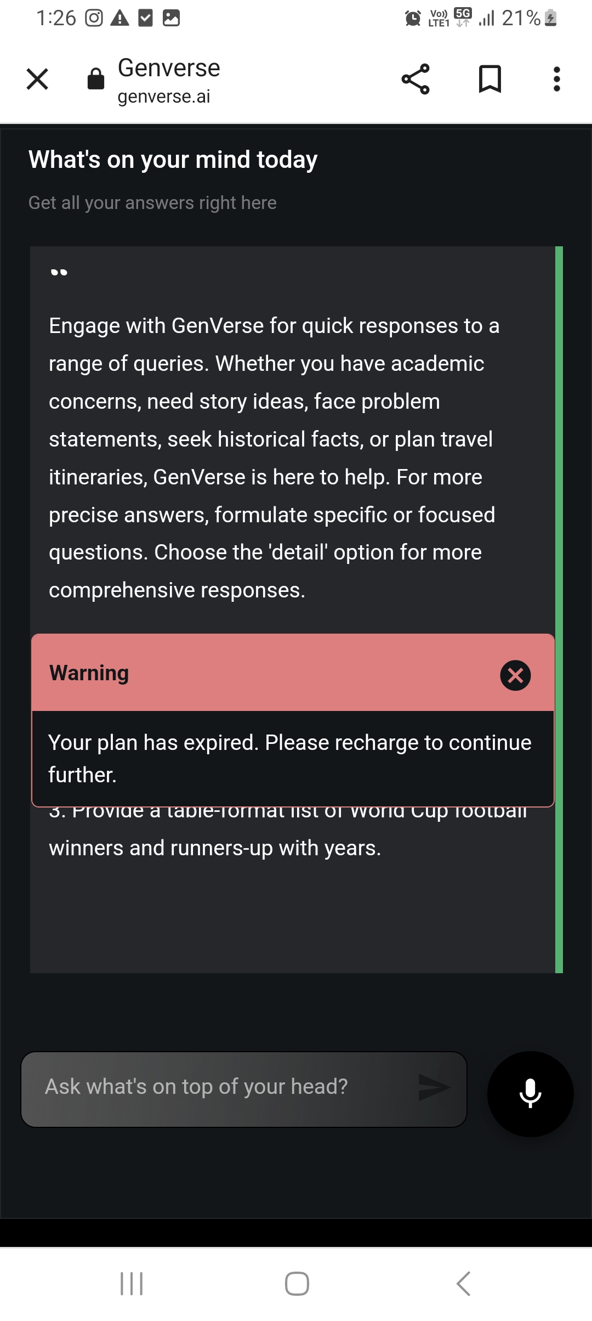Close the browser tab with X icon
Image resolution: width=592 pixels, height=1321 pixels.
pos(37,79)
